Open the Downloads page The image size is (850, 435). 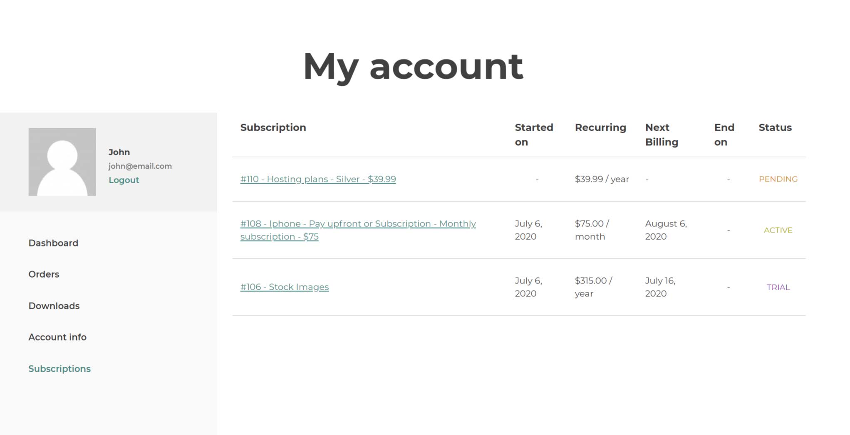click(54, 306)
